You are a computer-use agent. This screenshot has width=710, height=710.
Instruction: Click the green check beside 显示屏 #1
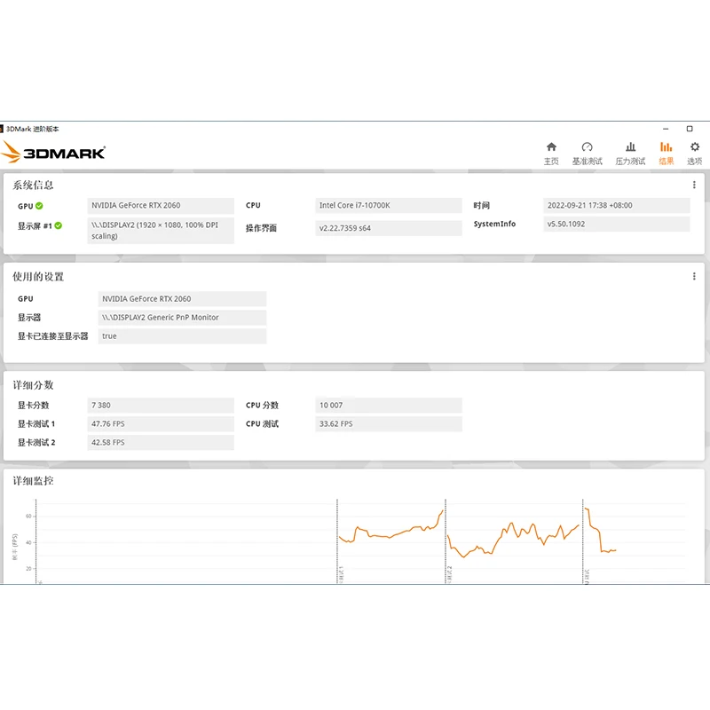pos(59,225)
